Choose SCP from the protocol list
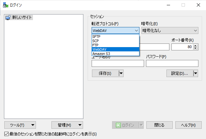206x139 pixels. click(x=115, y=41)
